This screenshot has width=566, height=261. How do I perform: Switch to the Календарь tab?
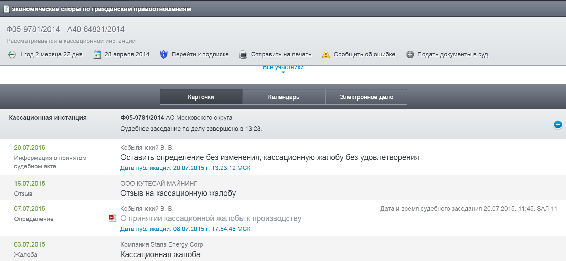pos(284,97)
